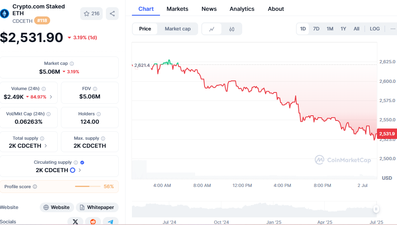Click the 2,621.4 opening price label
397x225 pixels.
coord(142,65)
